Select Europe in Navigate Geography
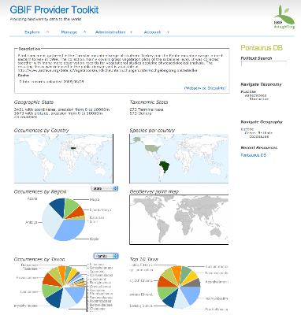The height and width of the screenshot is (315, 301). point(247,129)
